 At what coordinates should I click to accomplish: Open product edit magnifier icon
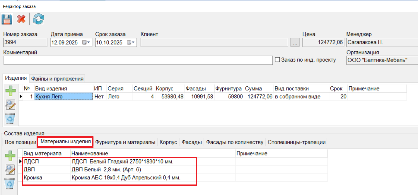click(11, 105)
